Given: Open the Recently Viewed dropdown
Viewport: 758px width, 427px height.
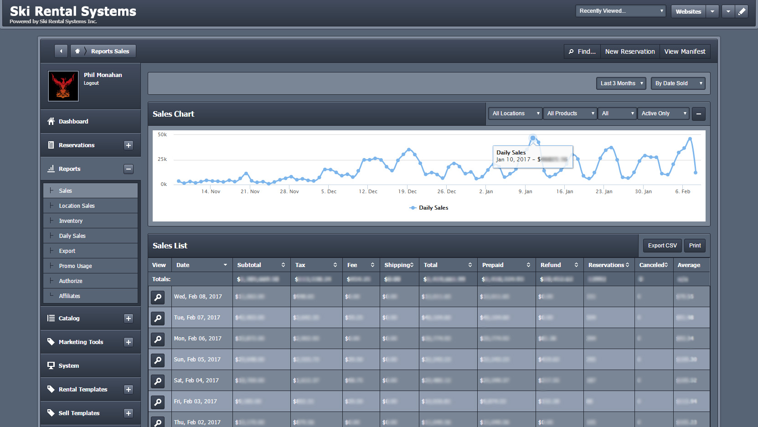Looking at the screenshot, I should pos(620,10).
